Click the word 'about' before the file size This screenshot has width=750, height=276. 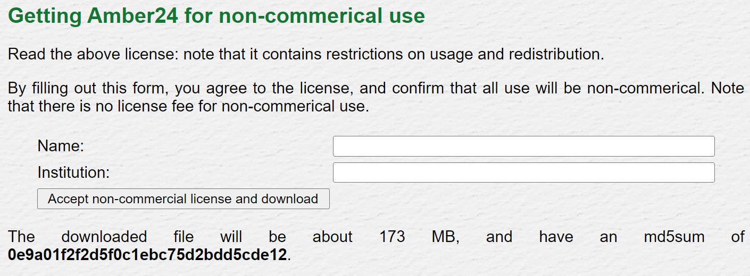point(332,237)
